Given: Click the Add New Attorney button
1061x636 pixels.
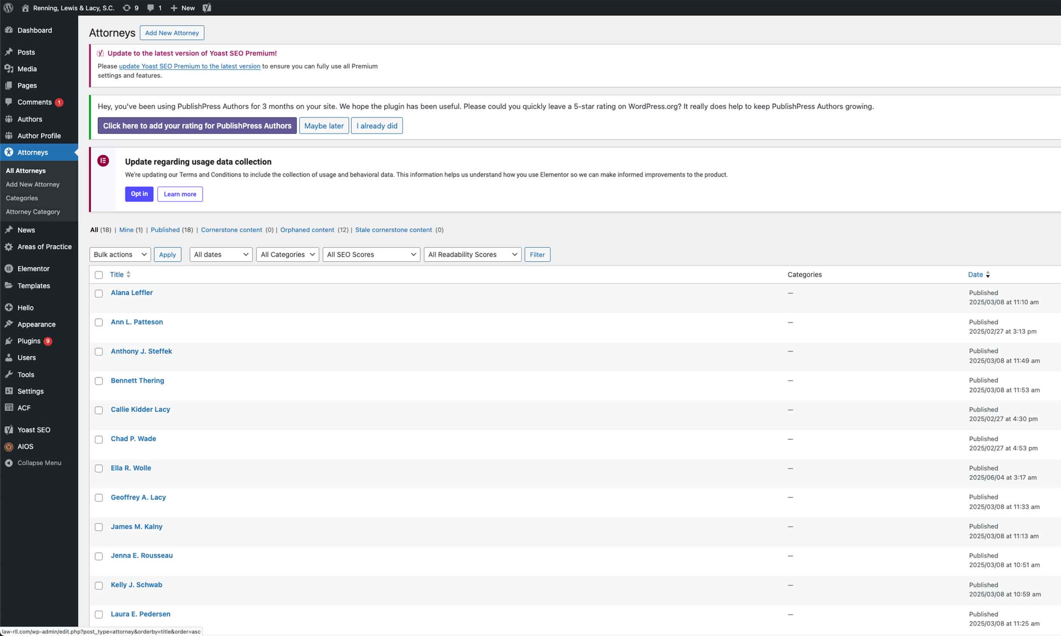Looking at the screenshot, I should [171, 33].
